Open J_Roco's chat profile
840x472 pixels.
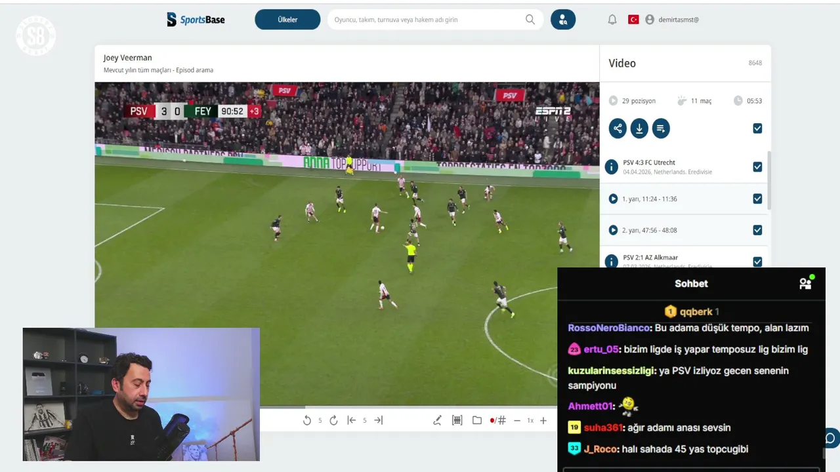[600, 449]
